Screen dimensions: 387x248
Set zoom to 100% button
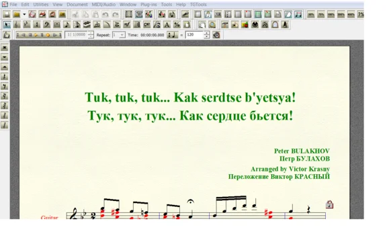pos(331,14)
